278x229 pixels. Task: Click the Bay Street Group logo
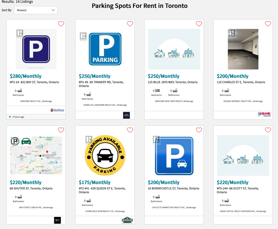click(x=57, y=220)
